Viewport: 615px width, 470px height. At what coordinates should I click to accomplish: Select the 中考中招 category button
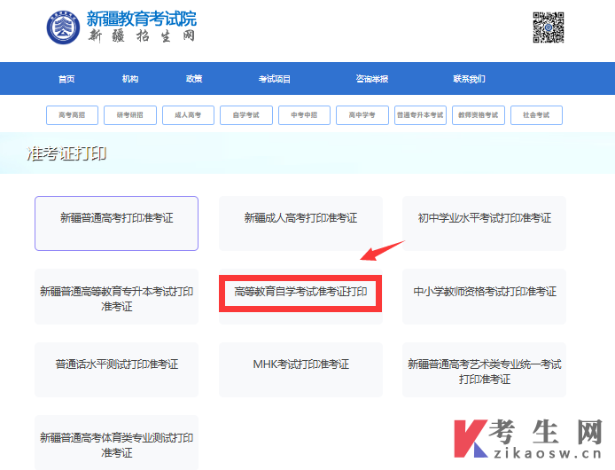tap(304, 115)
